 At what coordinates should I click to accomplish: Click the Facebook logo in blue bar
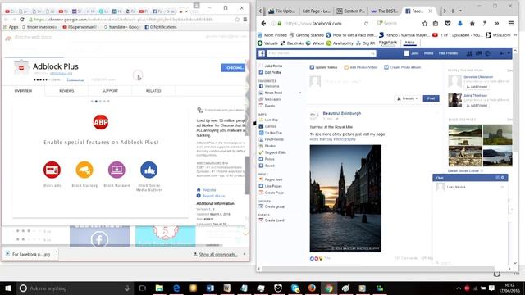pyautogui.click(x=262, y=53)
